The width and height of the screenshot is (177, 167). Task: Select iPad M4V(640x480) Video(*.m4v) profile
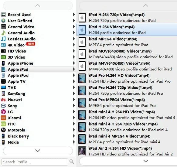pyautogui.click(x=127, y=66)
